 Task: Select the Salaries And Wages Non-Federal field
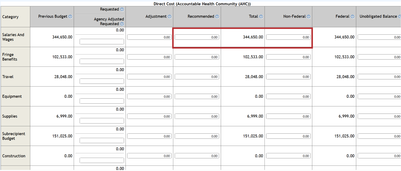pos(288,37)
